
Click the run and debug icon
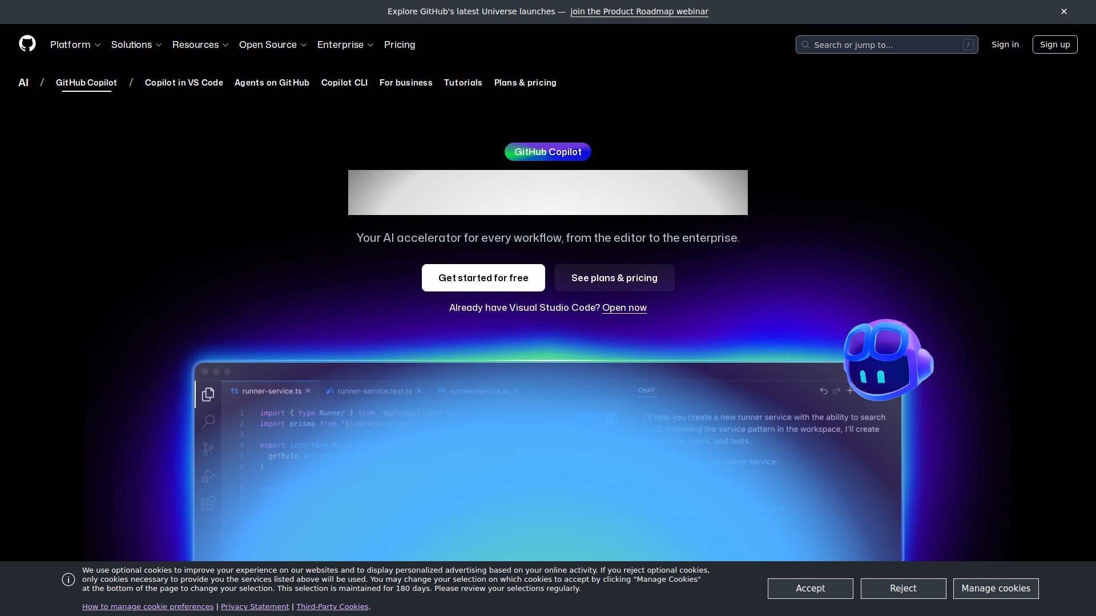click(208, 476)
